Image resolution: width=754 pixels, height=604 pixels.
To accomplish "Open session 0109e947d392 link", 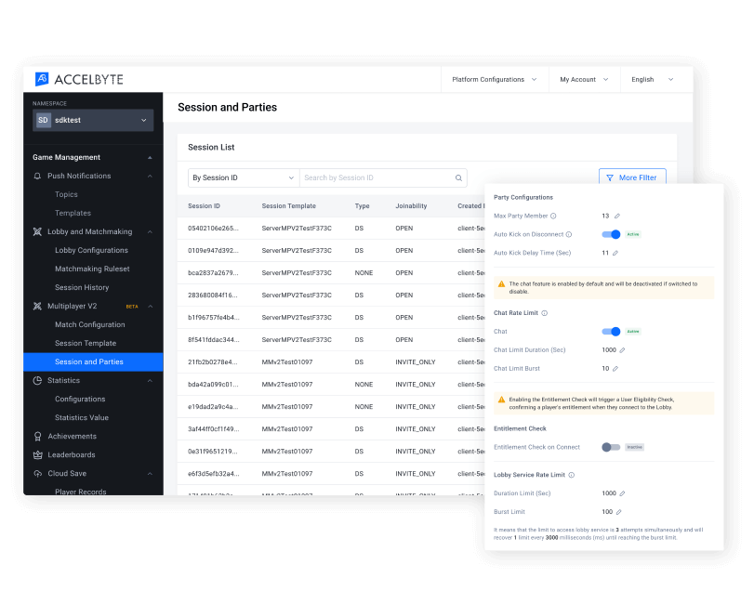I will [x=213, y=251].
